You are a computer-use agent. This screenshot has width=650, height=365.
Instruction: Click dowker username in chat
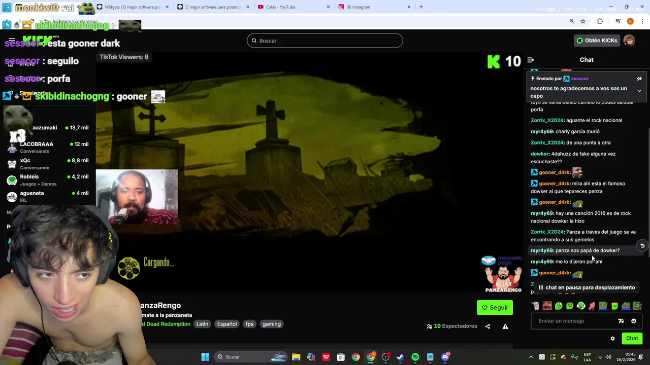pyautogui.click(x=540, y=154)
